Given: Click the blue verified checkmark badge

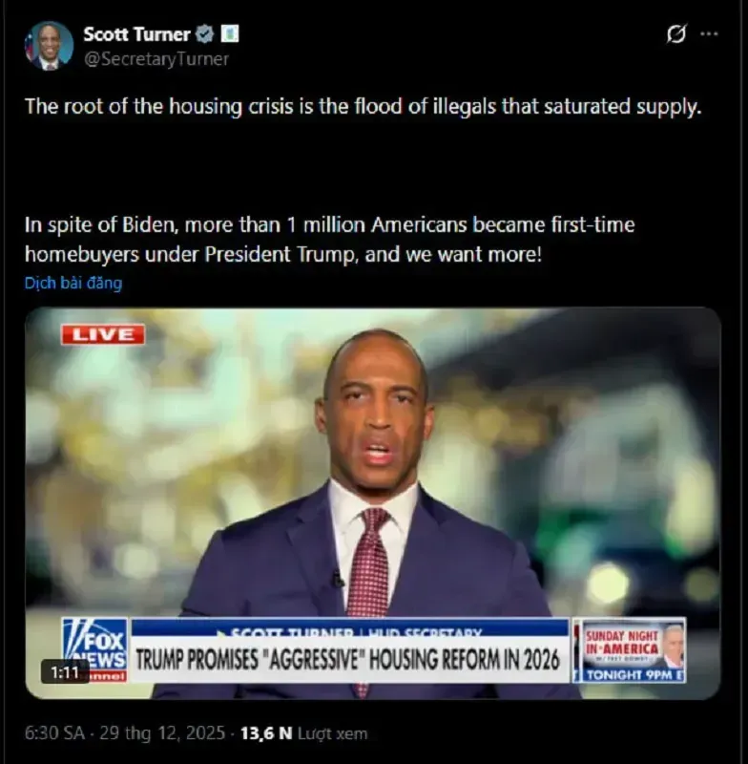Looking at the screenshot, I should pyautogui.click(x=204, y=34).
